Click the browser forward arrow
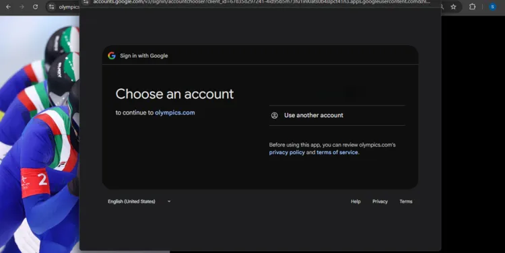This screenshot has width=505, height=253. (x=22, y=7)
